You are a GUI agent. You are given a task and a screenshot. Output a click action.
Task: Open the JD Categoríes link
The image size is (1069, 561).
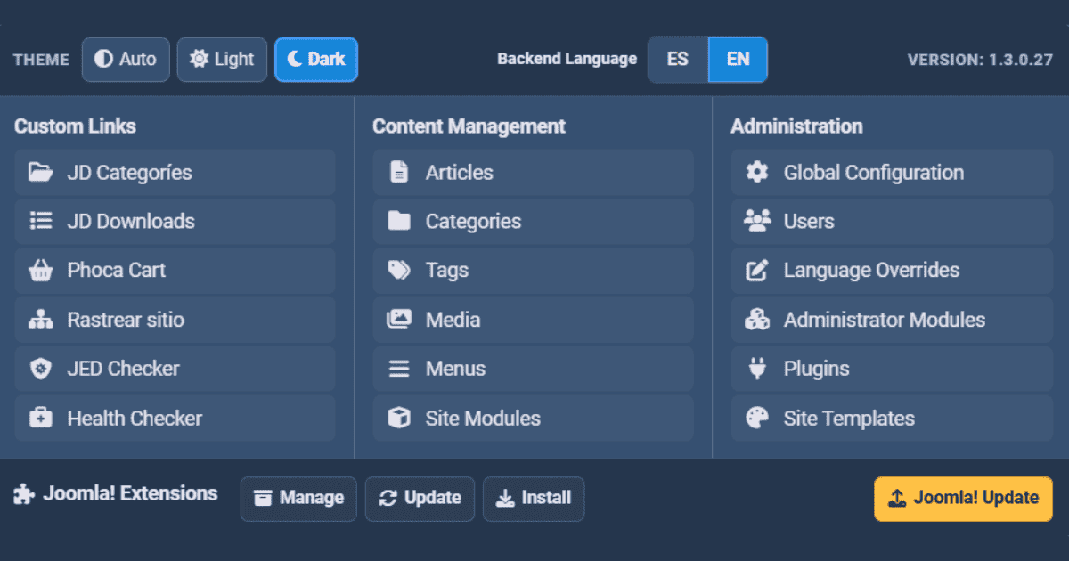click(x=175, y=173)
